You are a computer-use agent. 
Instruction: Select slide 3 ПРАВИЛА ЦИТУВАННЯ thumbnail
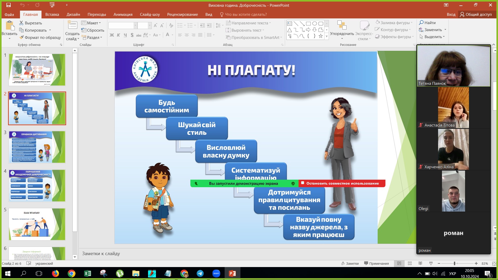pos(37,147)
